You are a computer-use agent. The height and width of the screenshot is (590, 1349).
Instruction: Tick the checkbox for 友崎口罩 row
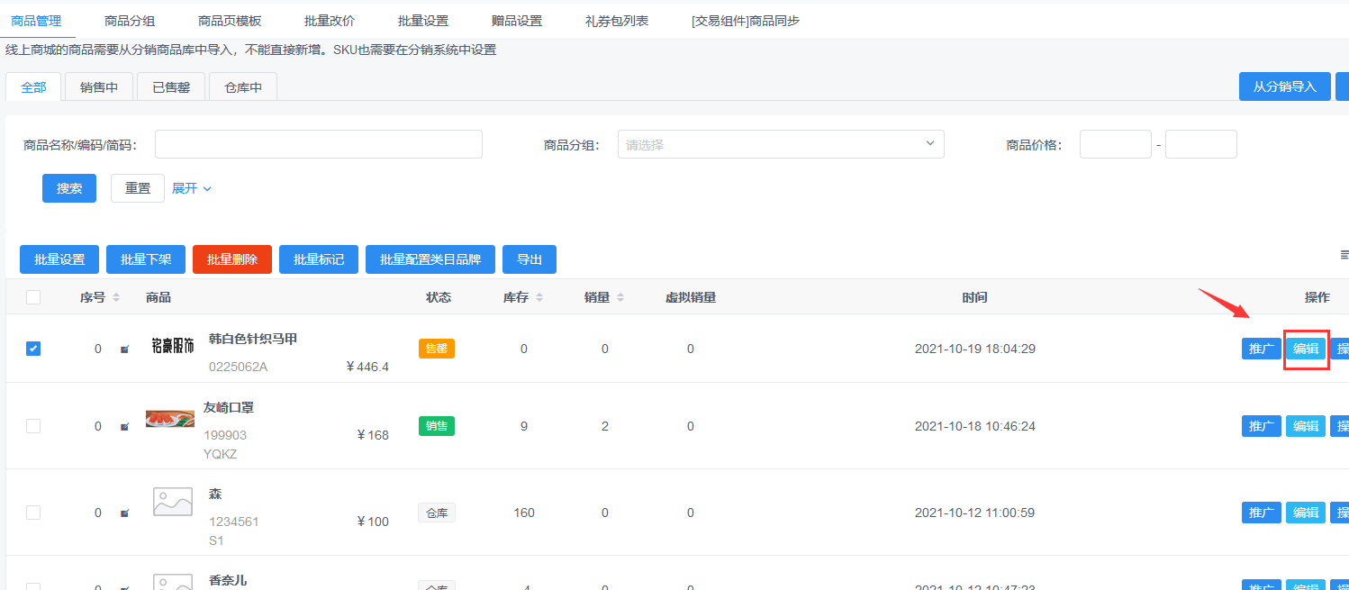click(x=33, y=426)
